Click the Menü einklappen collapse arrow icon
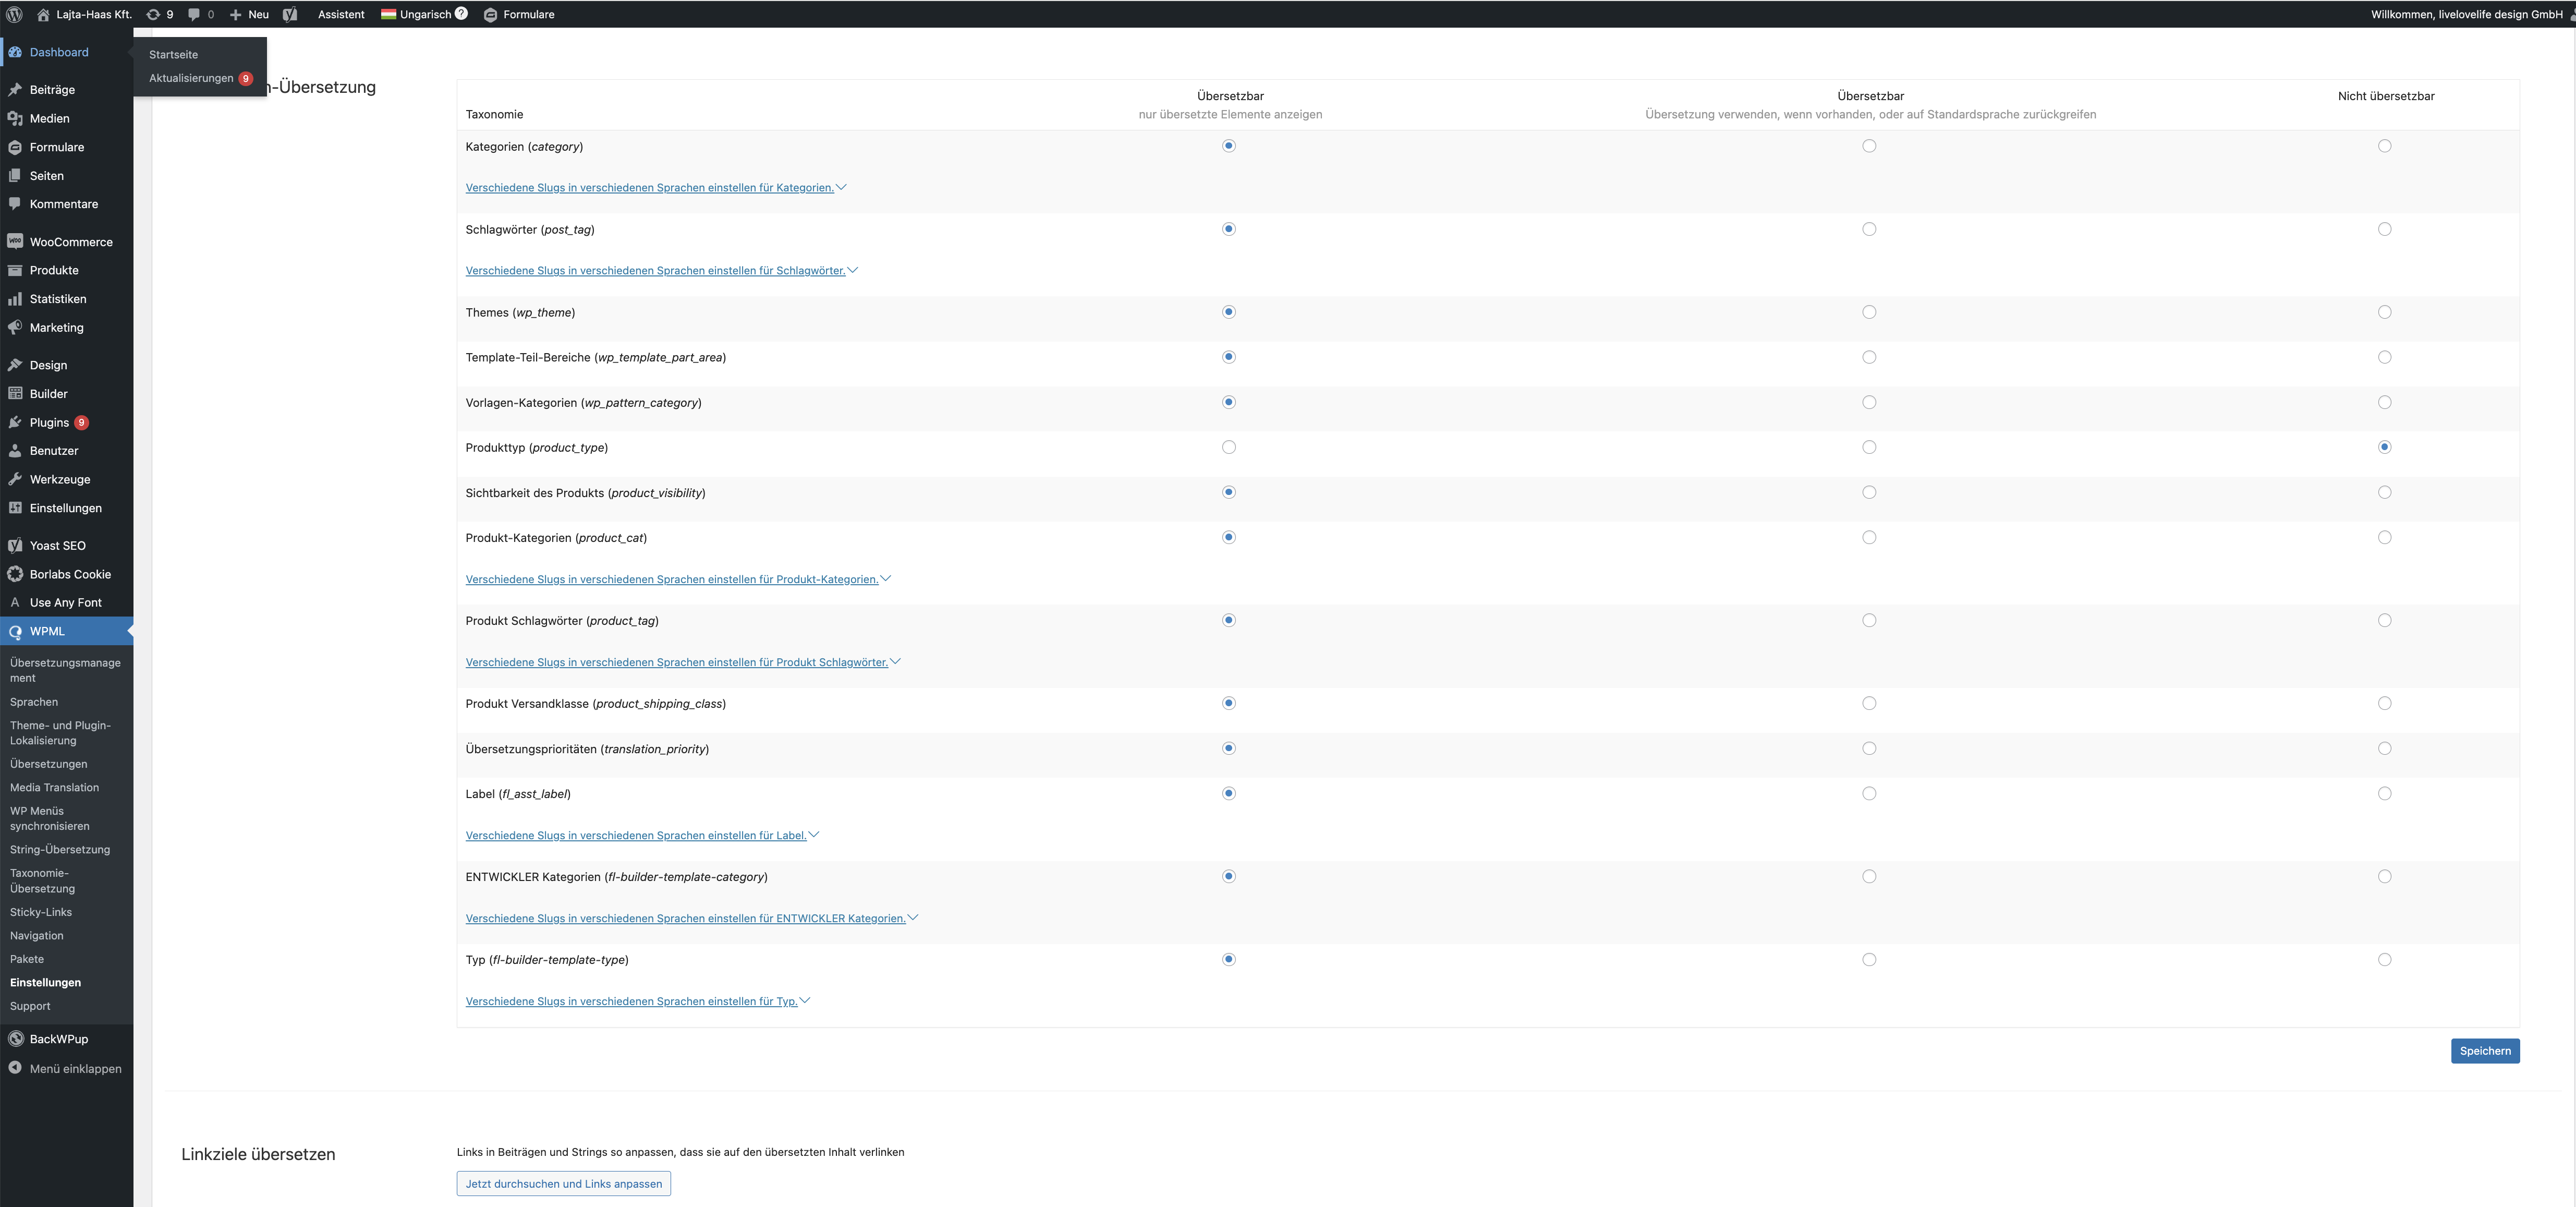2576x1207 pixels. pyautogui.click(x=15, y=1068)
